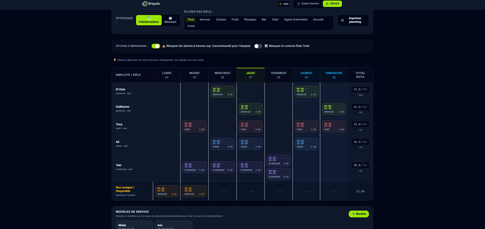Filter roles by Bar
485x229 pixels.
point(264,20)
